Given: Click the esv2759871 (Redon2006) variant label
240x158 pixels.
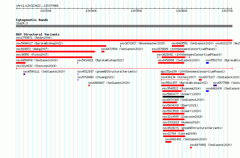Looking at the screenshot, I should pyautogui.click(x=34, y=38).
